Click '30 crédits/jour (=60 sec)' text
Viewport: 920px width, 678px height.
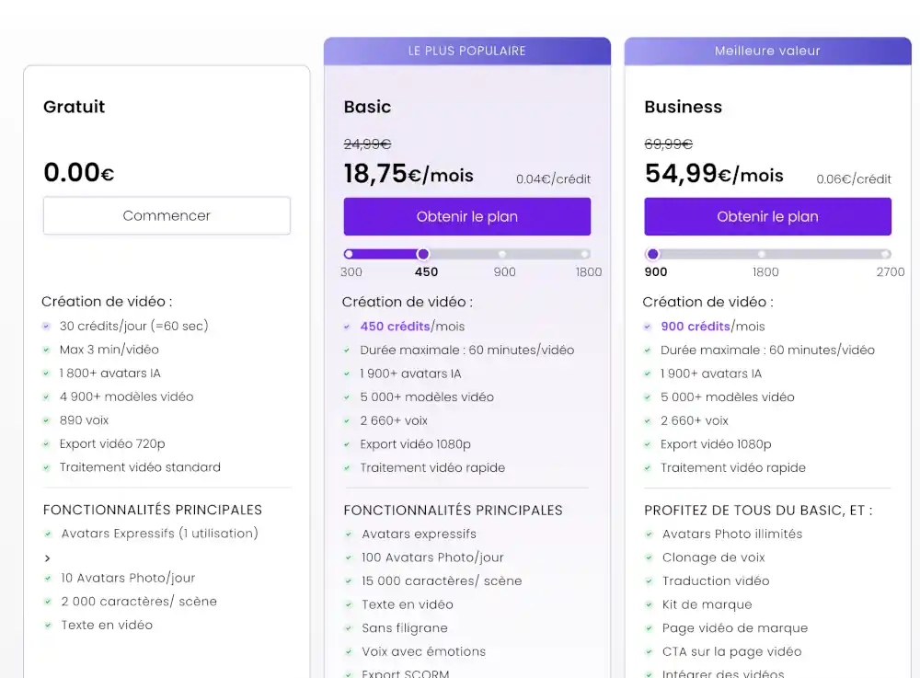point(133,326)
